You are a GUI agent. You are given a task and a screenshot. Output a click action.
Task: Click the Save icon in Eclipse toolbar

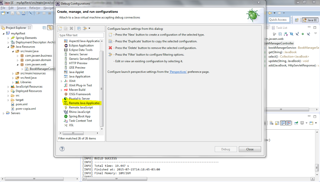pos(12,13)
